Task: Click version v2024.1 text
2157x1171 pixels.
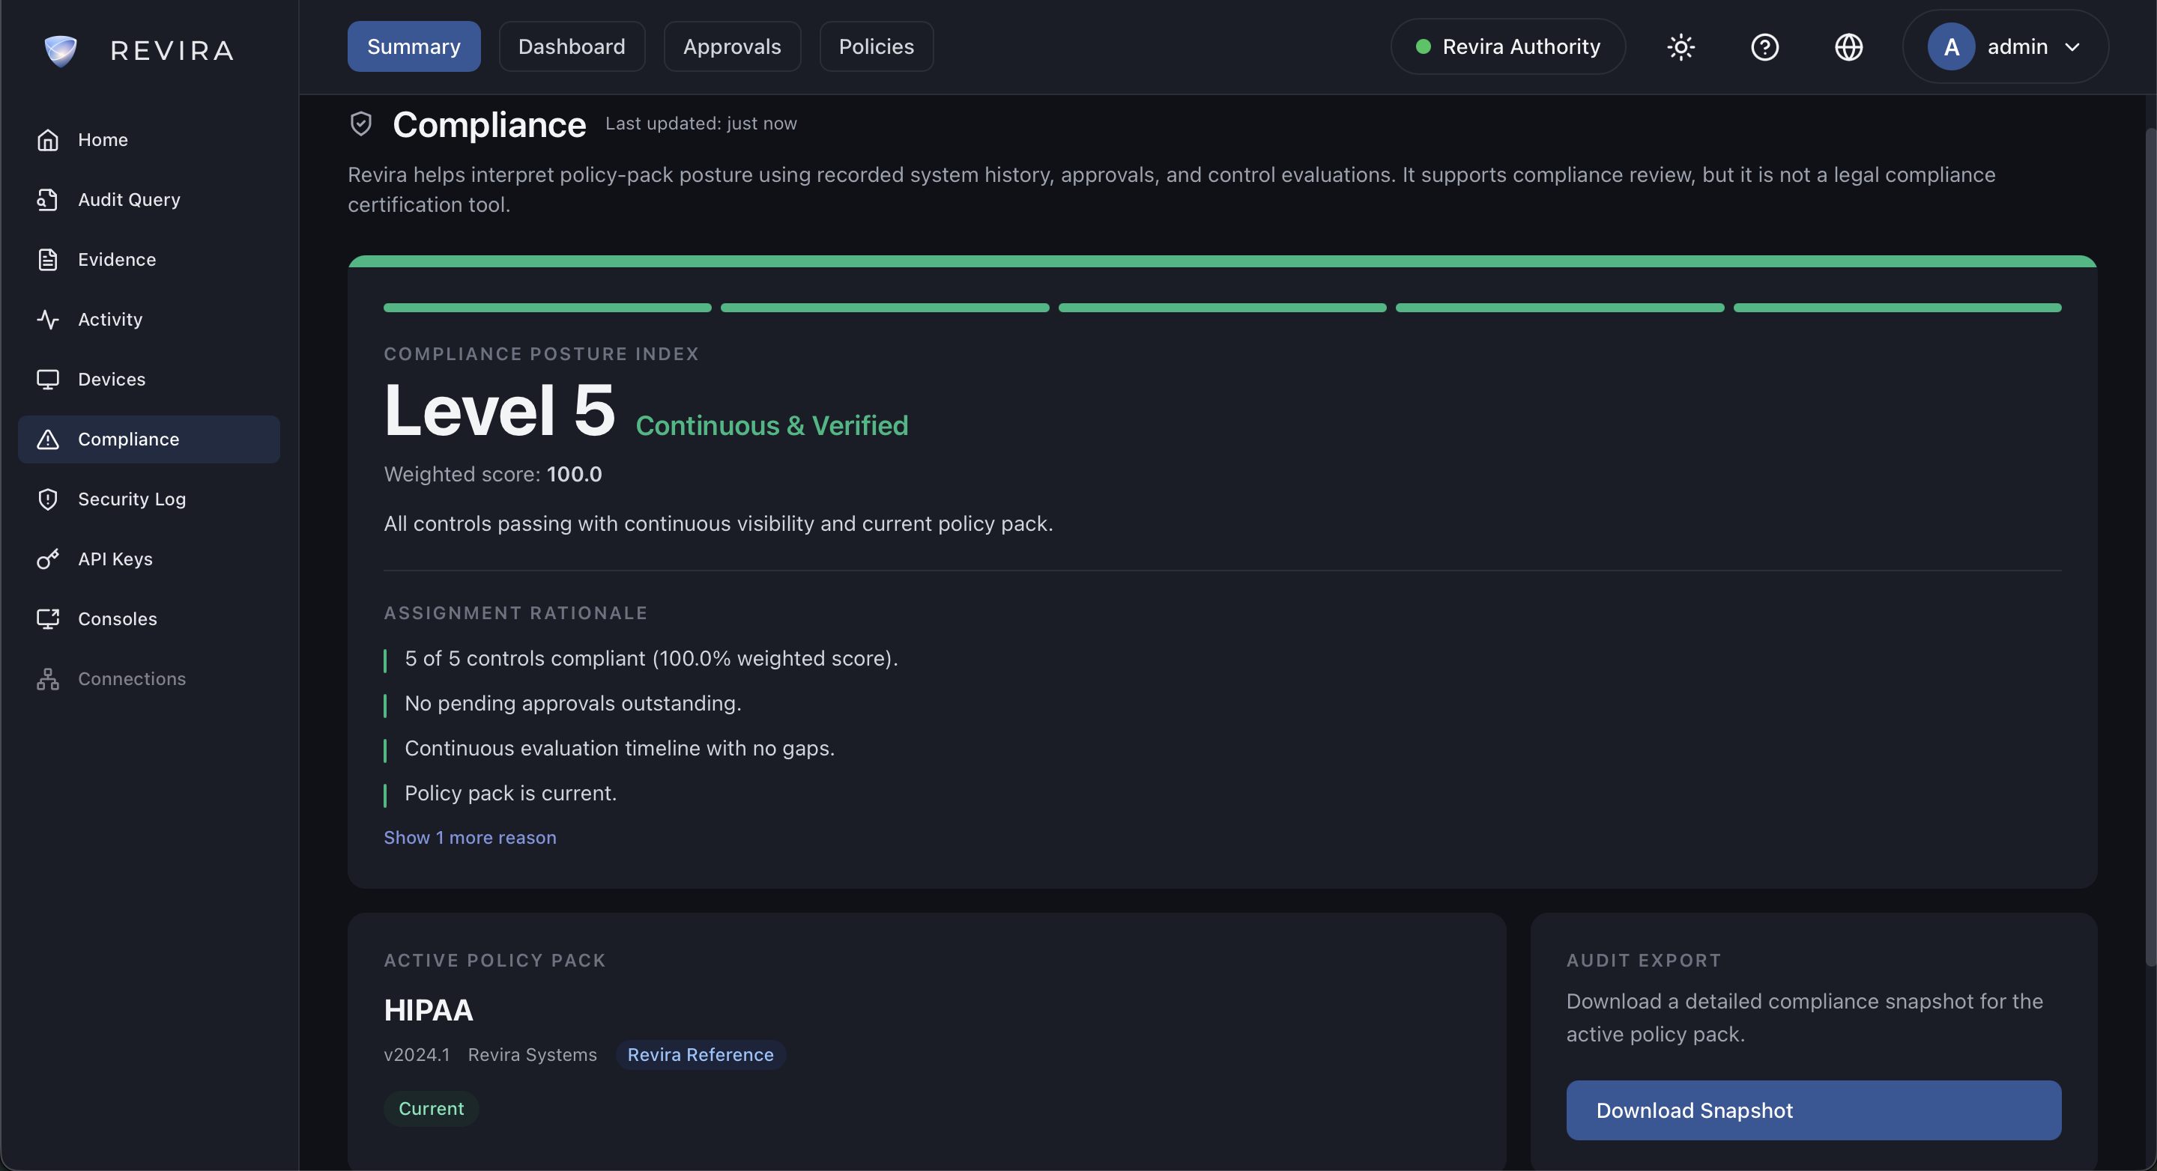Action: pos(417,1055)
